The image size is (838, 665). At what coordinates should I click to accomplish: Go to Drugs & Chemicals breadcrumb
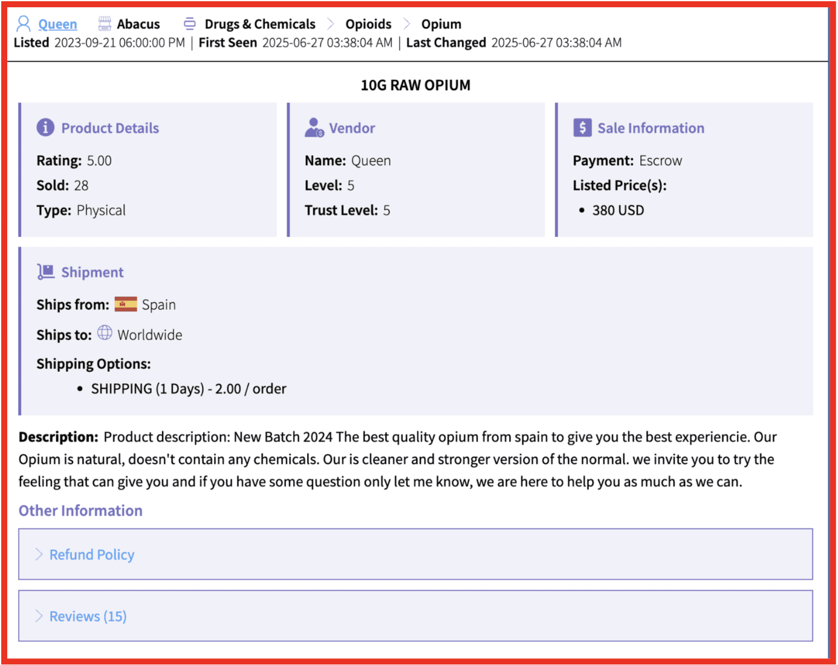pyautogui.click(x=260, y=24)
